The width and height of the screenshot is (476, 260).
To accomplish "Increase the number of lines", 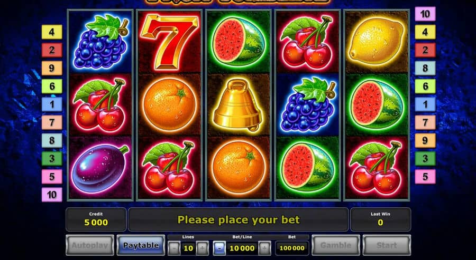I will point(203,248).
